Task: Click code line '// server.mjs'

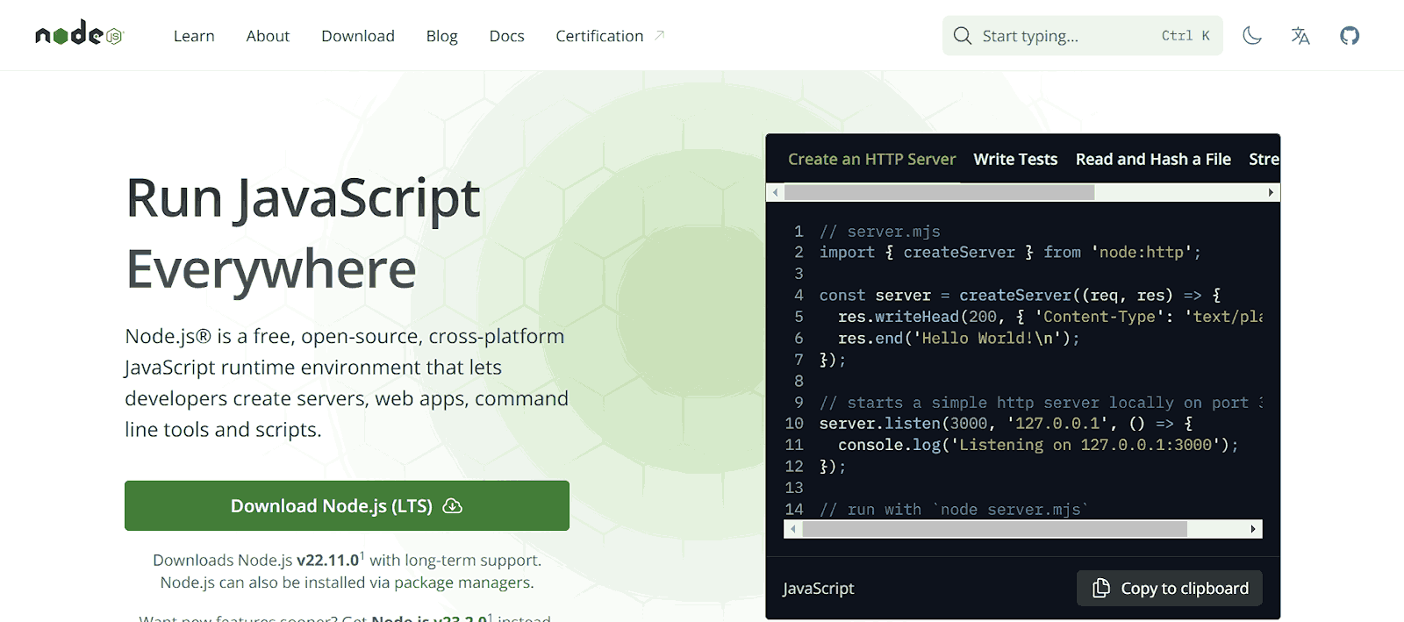Action: tap(880, 232)
